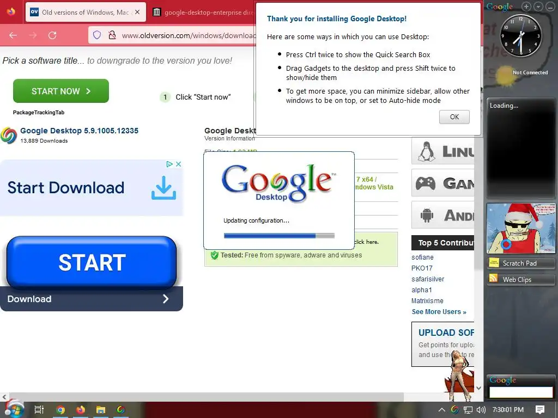
Task: Click the Games controller category icon
Action: [426, 183]
